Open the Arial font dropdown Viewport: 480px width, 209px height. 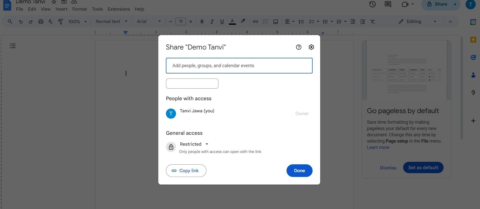tap(149, 21)
